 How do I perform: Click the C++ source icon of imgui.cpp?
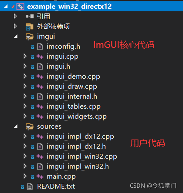[x=40, y=57]
